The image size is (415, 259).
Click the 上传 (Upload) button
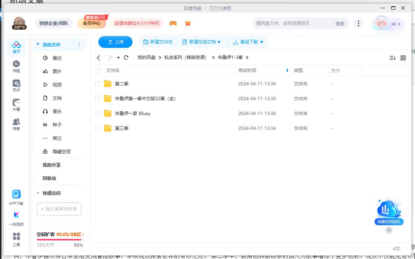115,42
